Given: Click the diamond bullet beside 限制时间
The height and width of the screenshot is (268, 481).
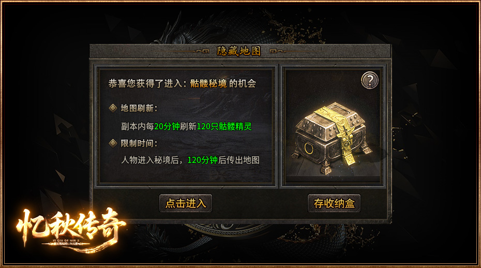Looking at the screenshot, I should coord(113,143).
